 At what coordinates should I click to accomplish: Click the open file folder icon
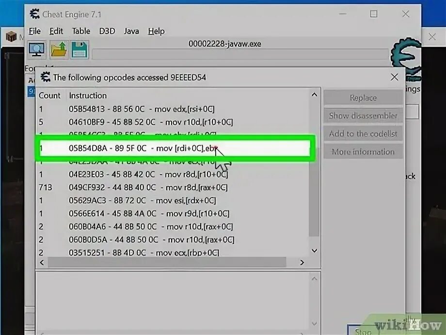click(x=59, y=50)
